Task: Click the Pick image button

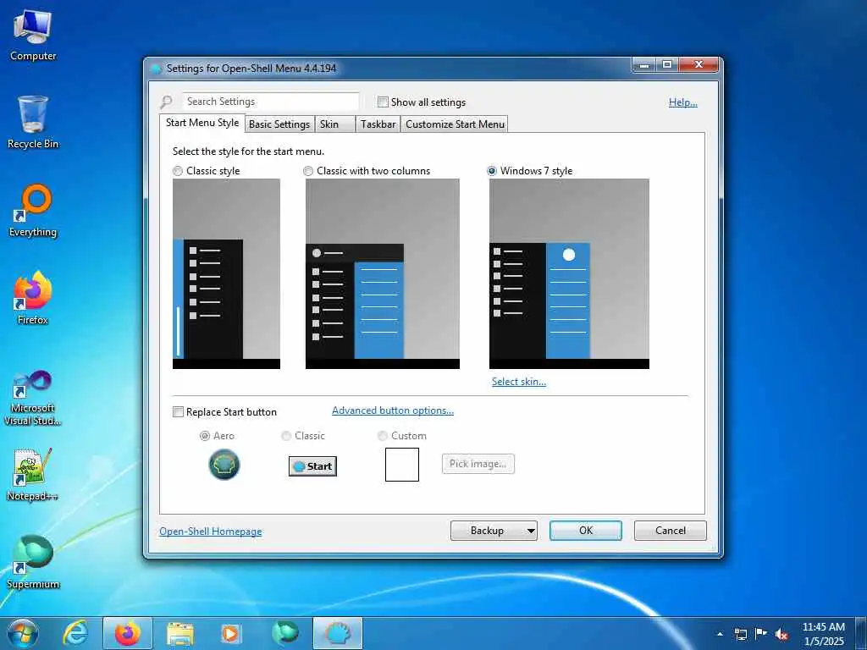Action: pyautogui.click(x=478, y=464)
